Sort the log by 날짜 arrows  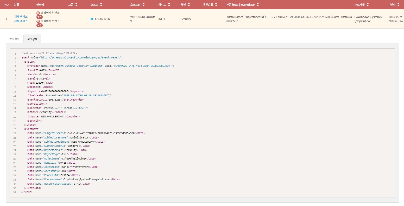coord(398,5)
